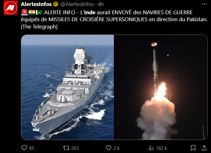The height and width of the screenshot is (153, 211).
Task: Click the tweet text mentioning The Telegraph
Action: pos(39,27)
